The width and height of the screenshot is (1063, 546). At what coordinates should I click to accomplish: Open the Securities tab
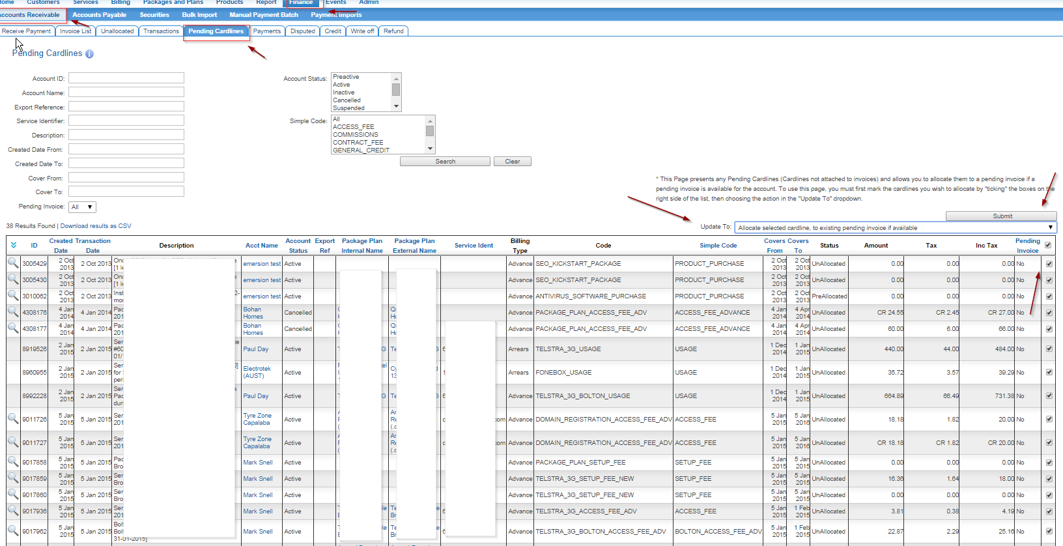tap(154, 14)
